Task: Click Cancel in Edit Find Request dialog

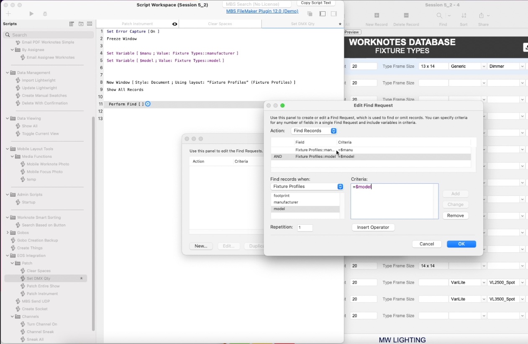Action: (x=427, y=244)
